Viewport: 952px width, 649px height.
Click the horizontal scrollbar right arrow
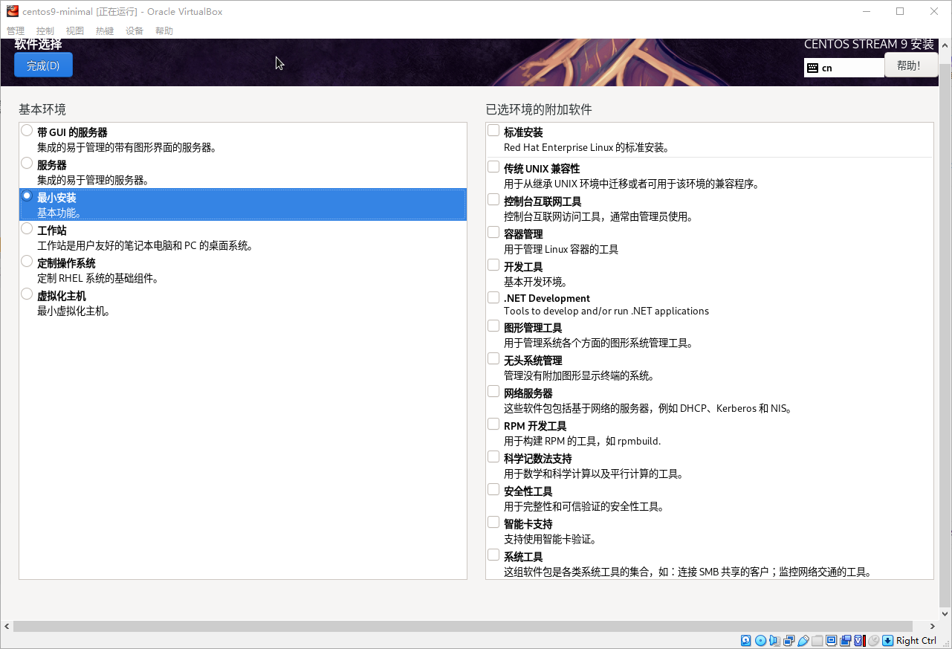[x=933, y=626]
